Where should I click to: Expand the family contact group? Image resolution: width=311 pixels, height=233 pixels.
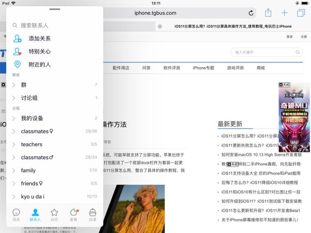coord(55,170)
